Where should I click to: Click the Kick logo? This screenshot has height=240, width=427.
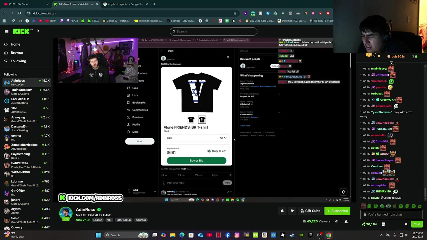click(x=23, y=31)
